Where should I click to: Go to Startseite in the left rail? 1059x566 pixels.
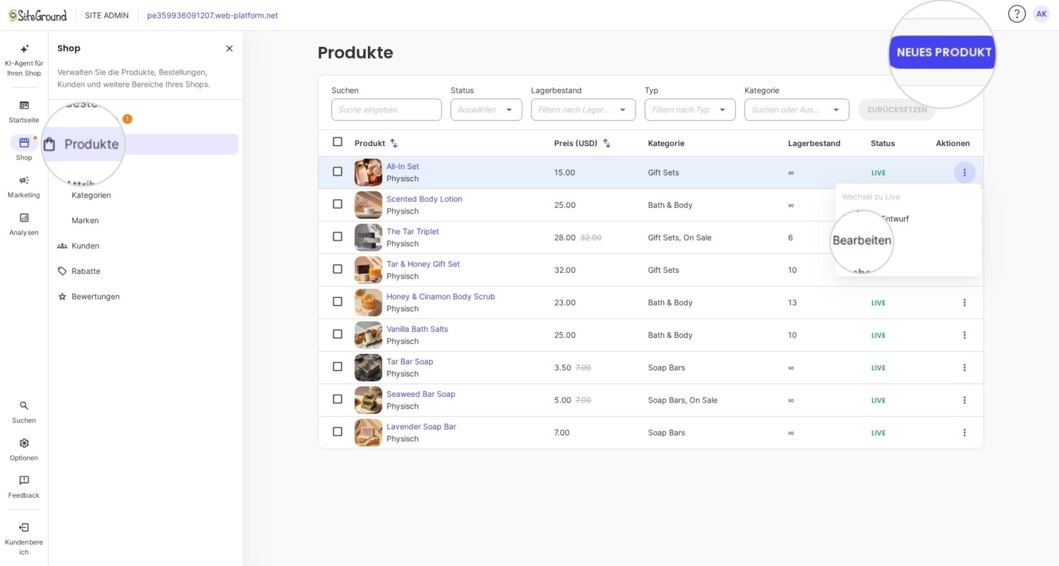click(x=24, y=111)
